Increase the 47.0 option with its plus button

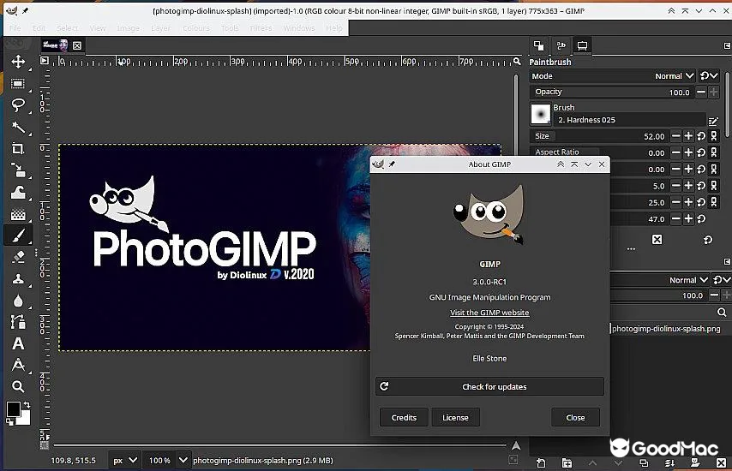[x=688, y=218]
